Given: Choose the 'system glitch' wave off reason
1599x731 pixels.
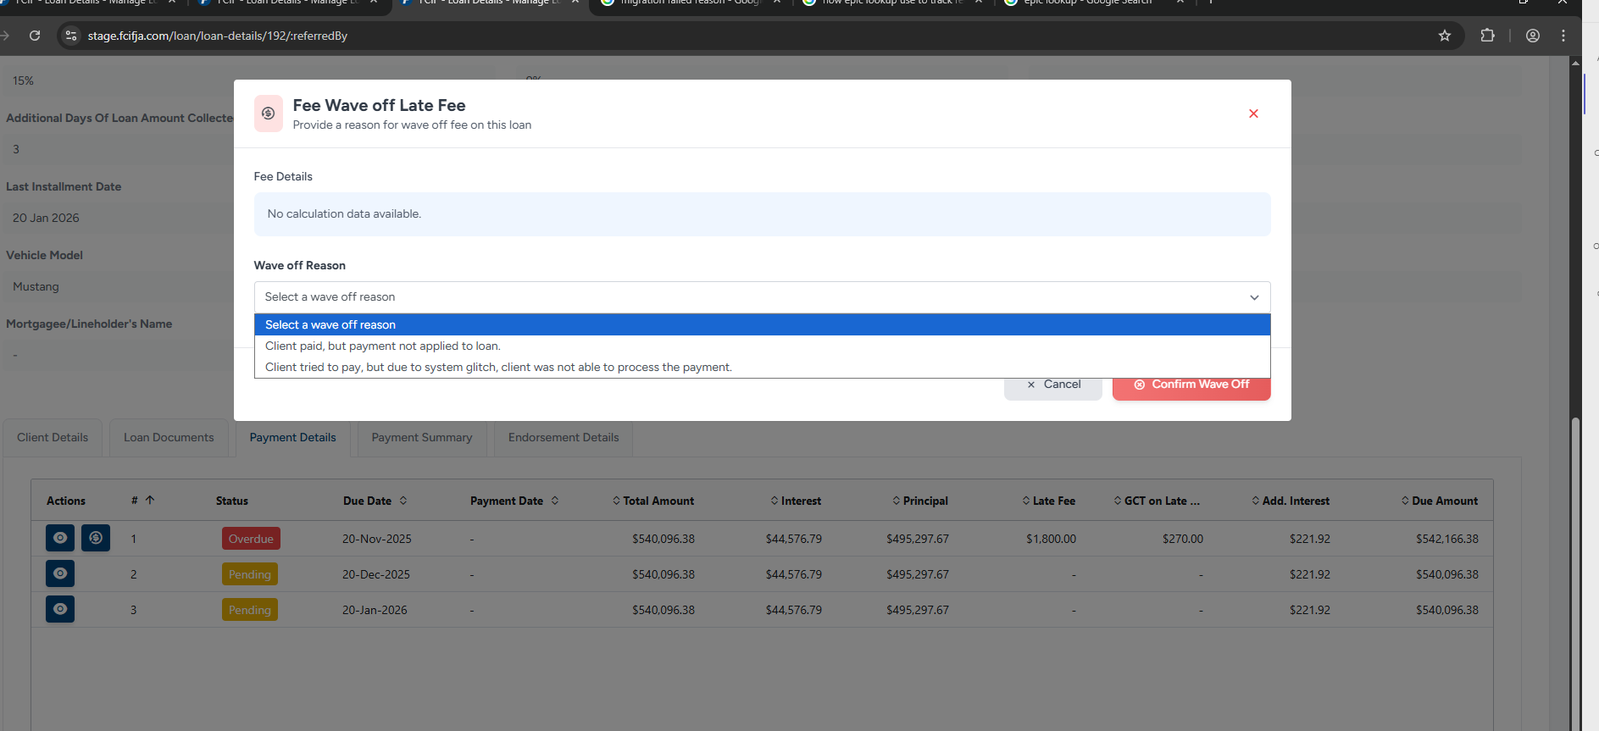Looking at the screenshot, I should click(498, 367).
